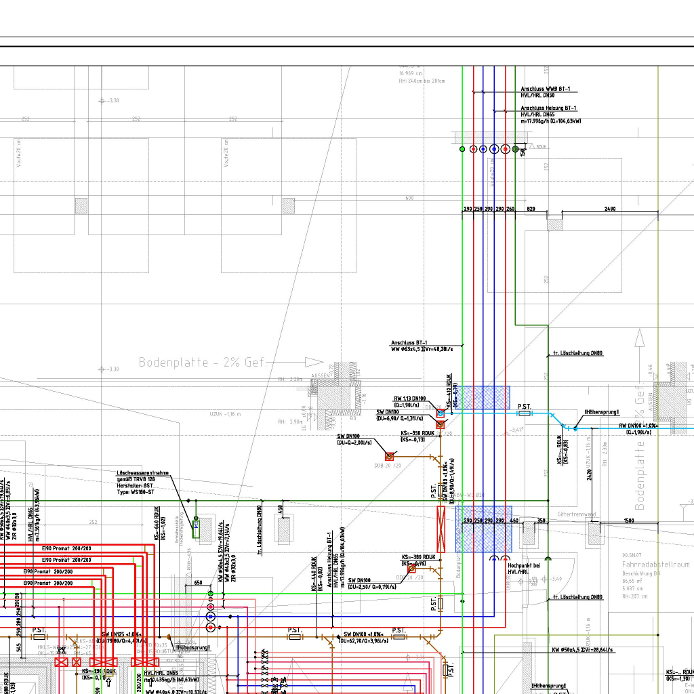Select the Löschwasserentnahme hydrant symbol
This screenshot has height=694, width=694.
pyautogui.click(x=196, y=527)
